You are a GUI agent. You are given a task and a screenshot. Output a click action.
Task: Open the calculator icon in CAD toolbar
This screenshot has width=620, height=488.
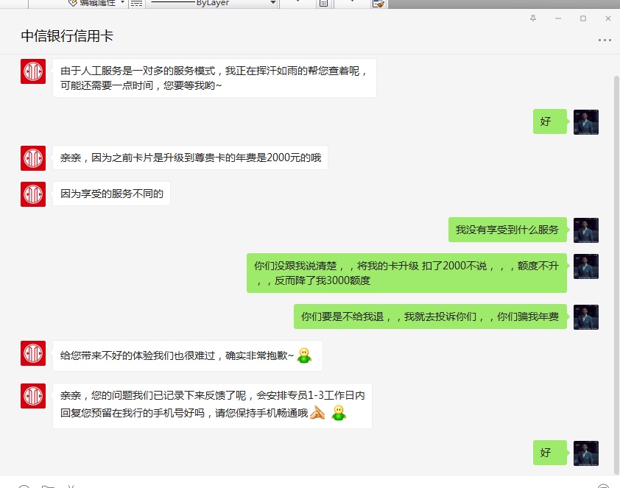tap(323, 3)
